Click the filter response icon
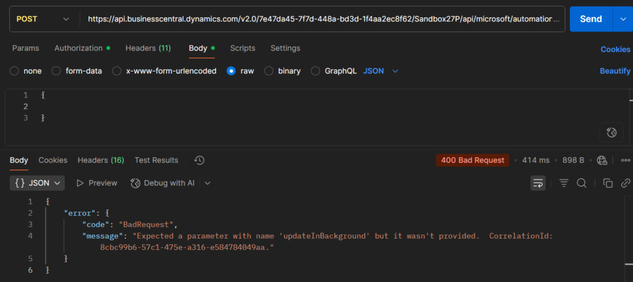The image size is (633, 282). pos(564,183)
